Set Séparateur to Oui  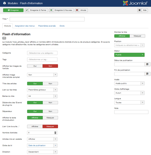35,111
